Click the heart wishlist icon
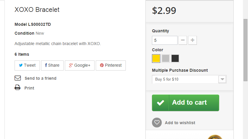This screenshot has width=248, height=139. click(157, 123)
